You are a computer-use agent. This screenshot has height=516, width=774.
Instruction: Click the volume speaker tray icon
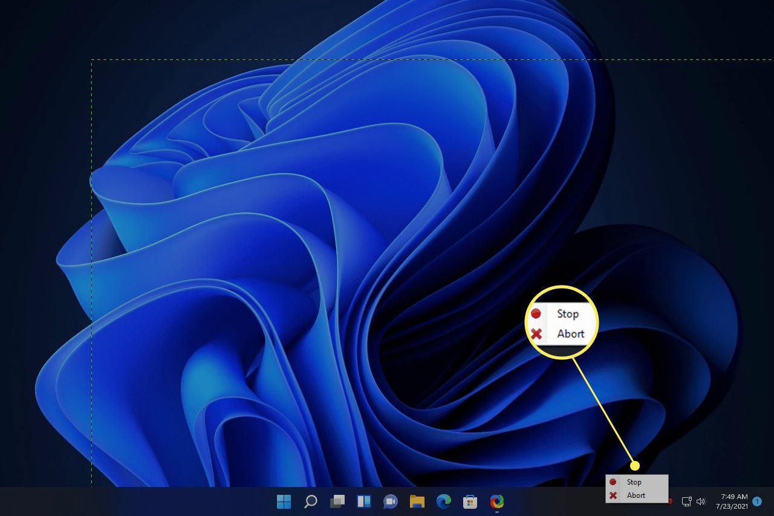tap(701, 501)
